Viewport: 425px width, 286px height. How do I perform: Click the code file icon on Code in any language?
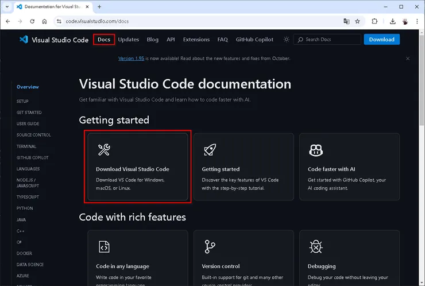coord(104,247)
